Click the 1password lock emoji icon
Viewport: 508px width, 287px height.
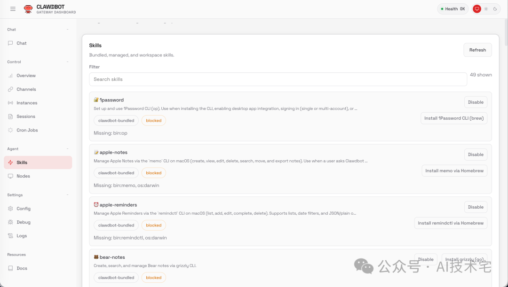pos(96,100)
